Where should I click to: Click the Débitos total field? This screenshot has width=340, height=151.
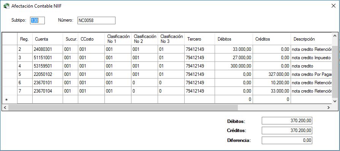point(287,121)
